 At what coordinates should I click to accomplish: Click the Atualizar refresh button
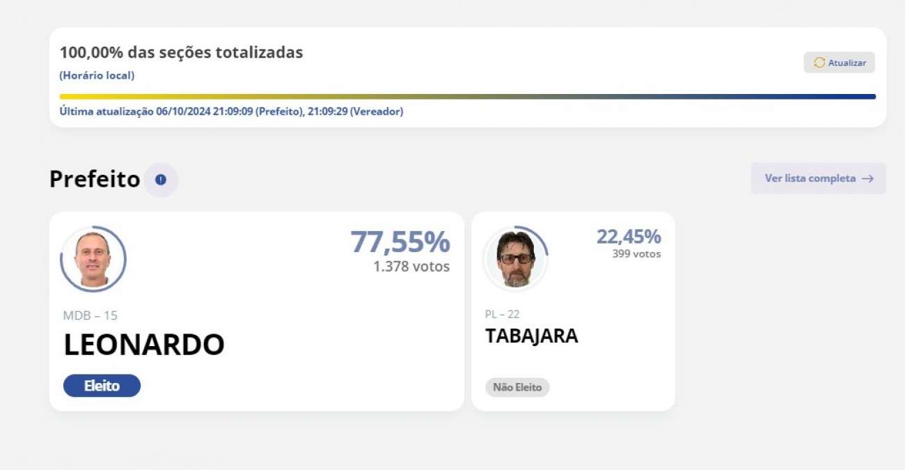pos(839,63)
